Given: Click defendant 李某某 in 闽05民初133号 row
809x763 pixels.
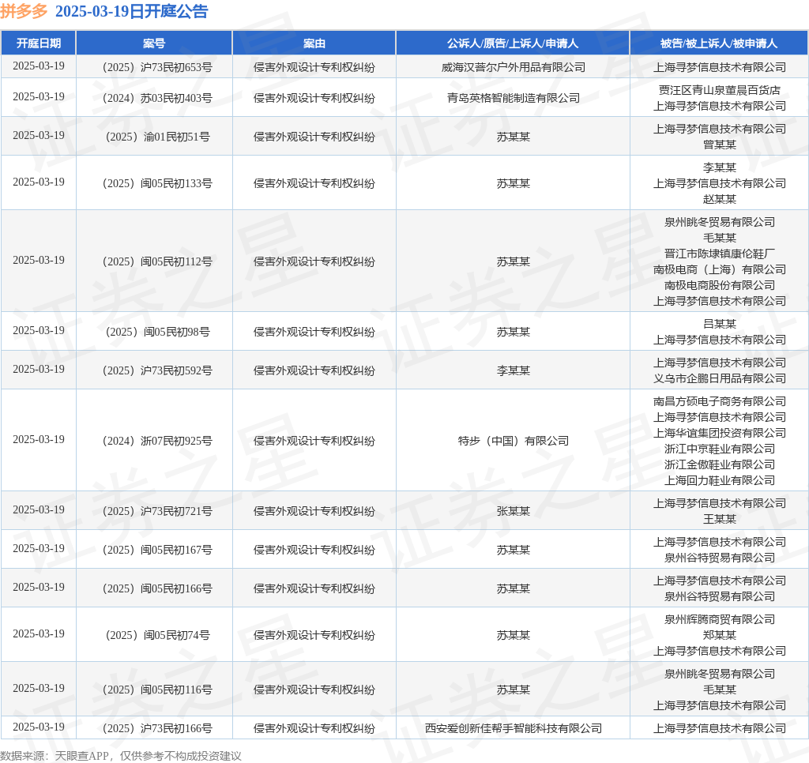Looking at the screenshot, I should (719, 167).
